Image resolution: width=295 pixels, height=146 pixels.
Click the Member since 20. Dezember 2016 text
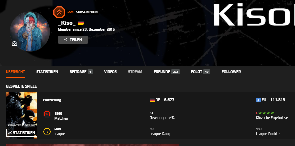pos(86,29)
